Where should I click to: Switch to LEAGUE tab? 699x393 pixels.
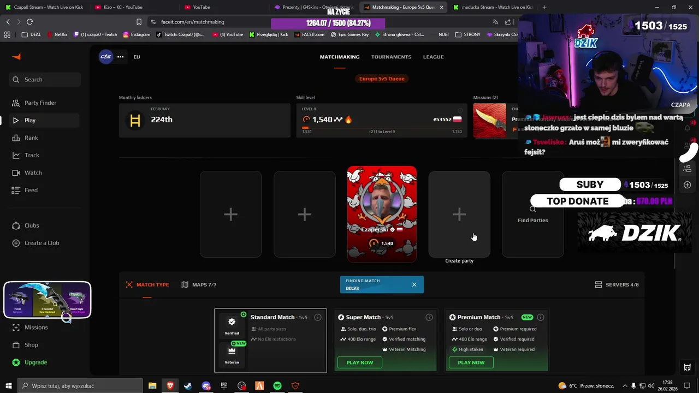[x=433, y=57]
